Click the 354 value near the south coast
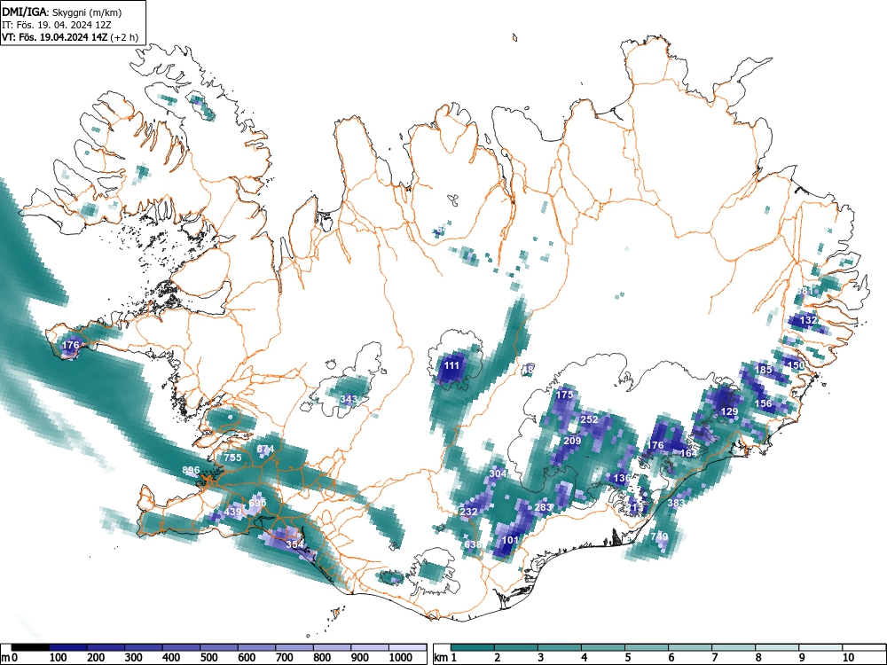Screen dimensions: 887x665 pos(294,544)
